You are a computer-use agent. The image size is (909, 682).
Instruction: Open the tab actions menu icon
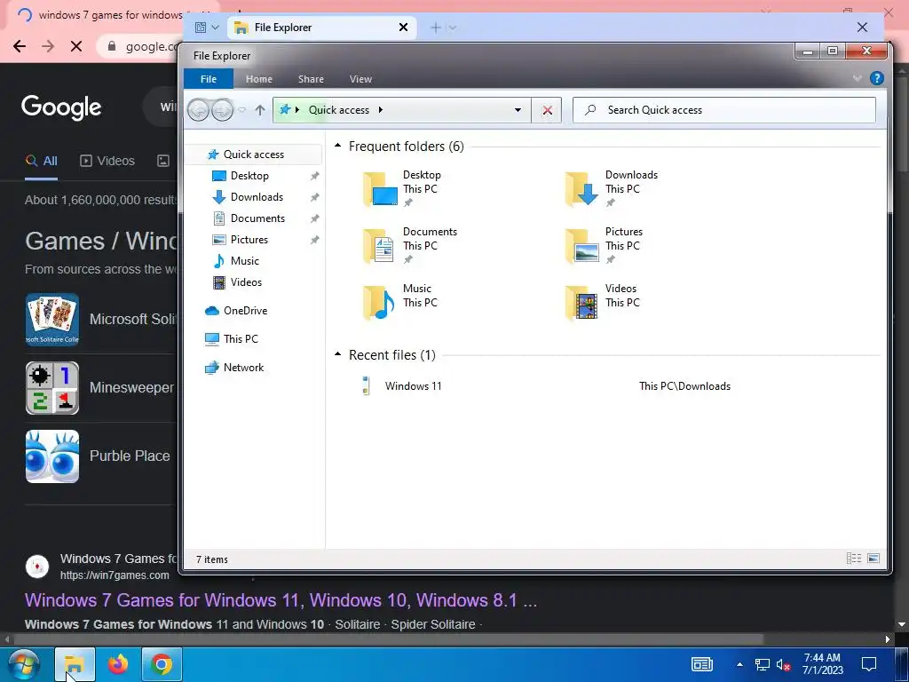tap(201, 28)
